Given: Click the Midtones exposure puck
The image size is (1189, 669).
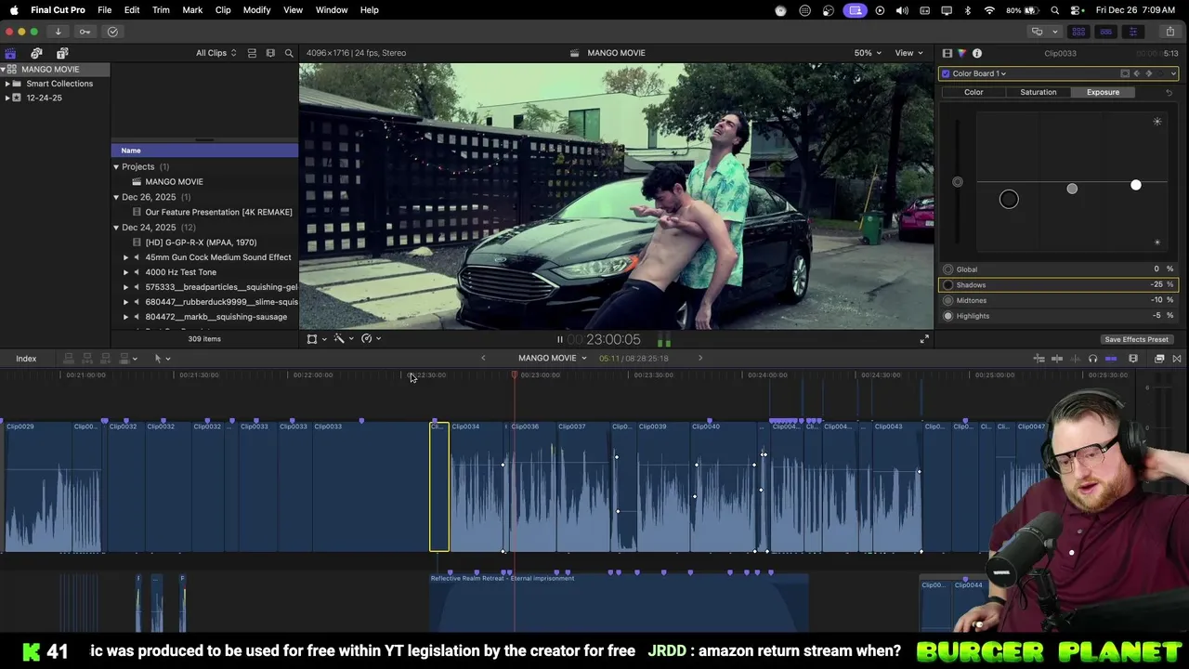Looking at the screenshot, I should coord(1072,189).
